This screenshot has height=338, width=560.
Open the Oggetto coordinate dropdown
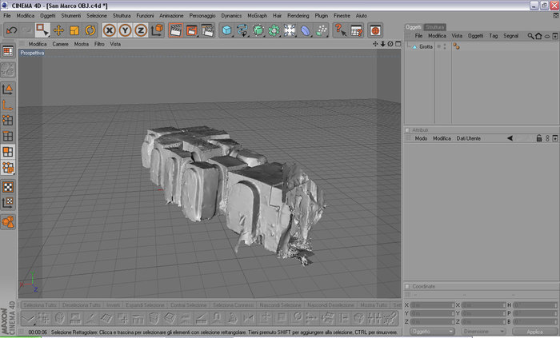pos(432,332)
